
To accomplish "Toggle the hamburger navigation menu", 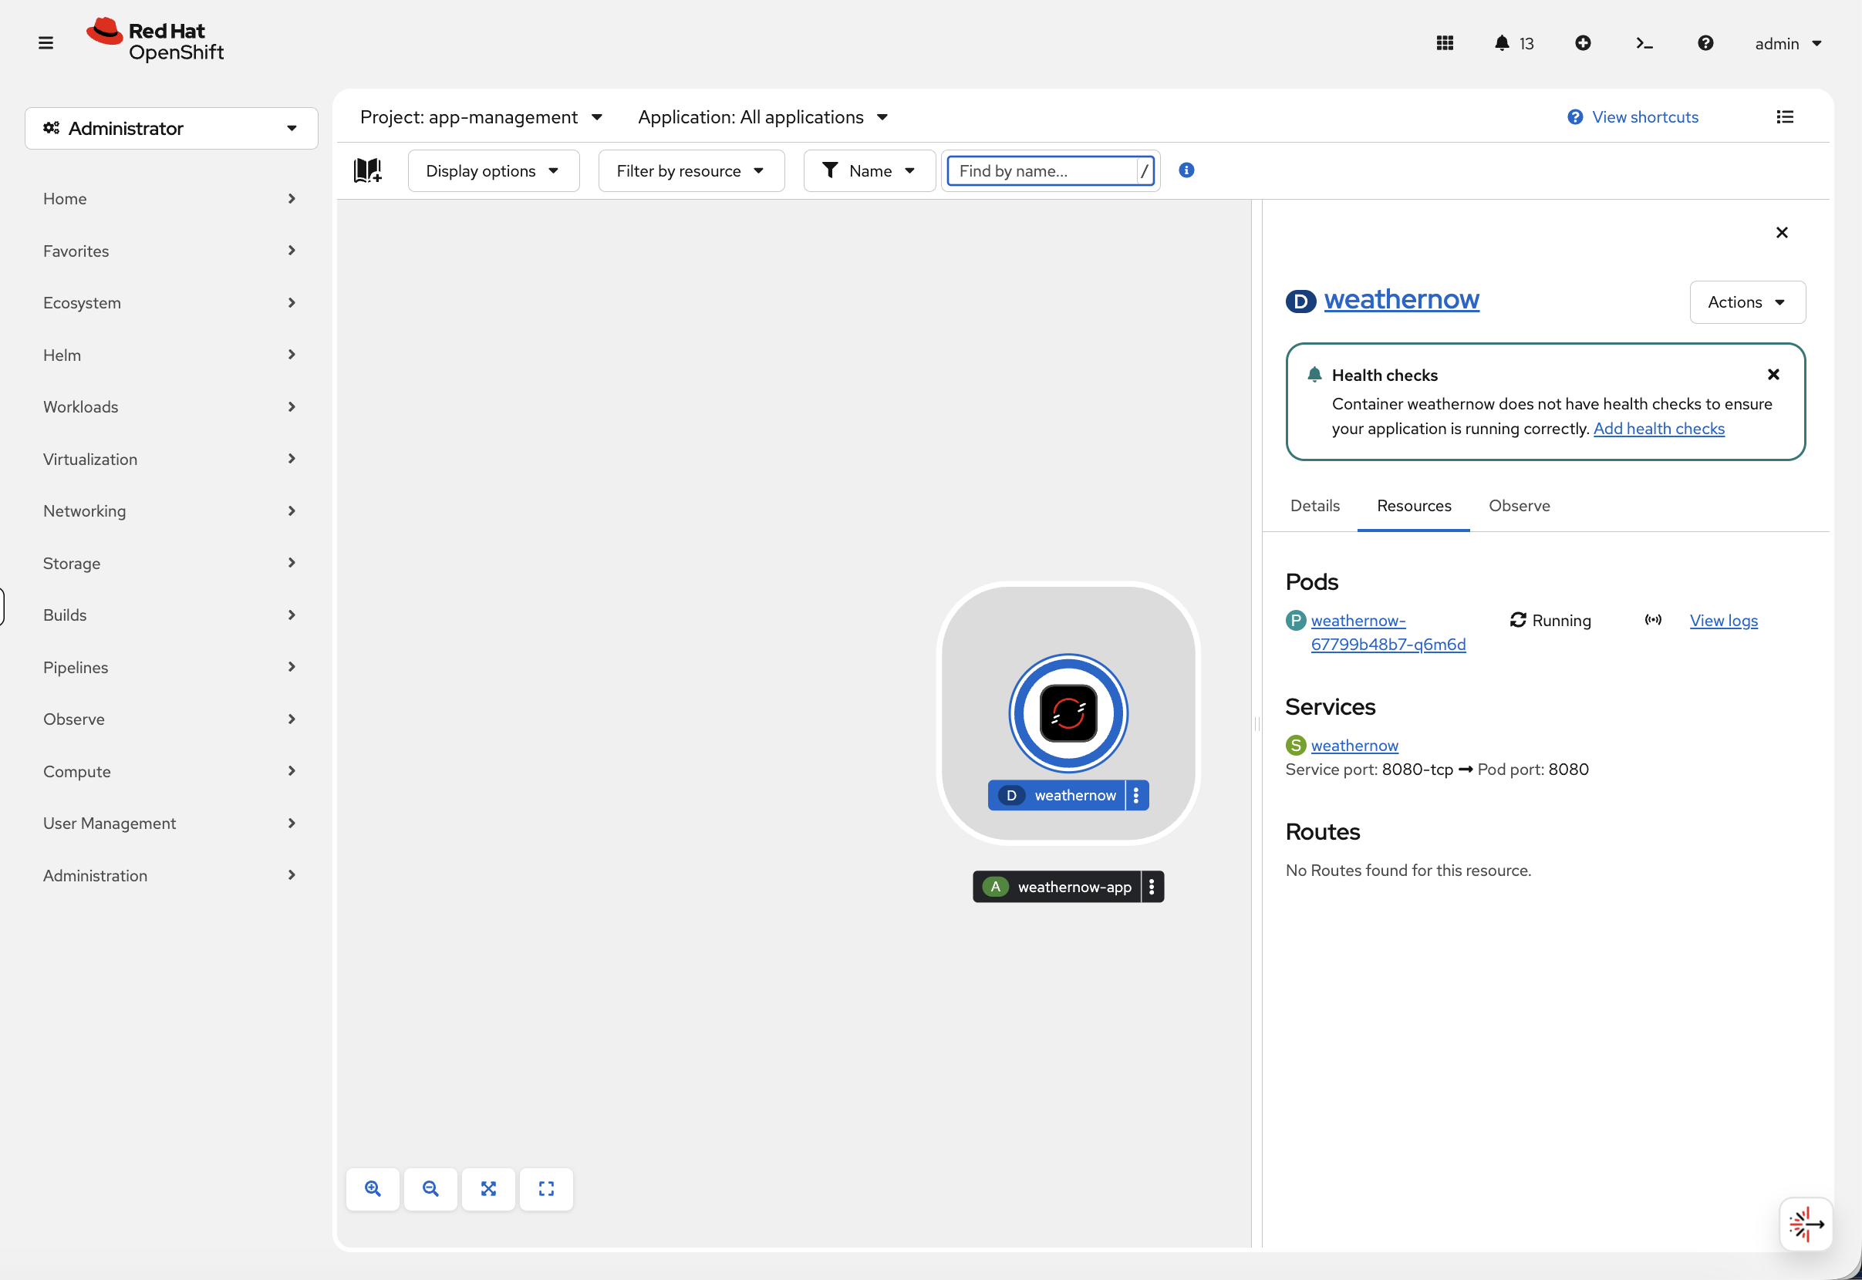I will coord(46,43).
